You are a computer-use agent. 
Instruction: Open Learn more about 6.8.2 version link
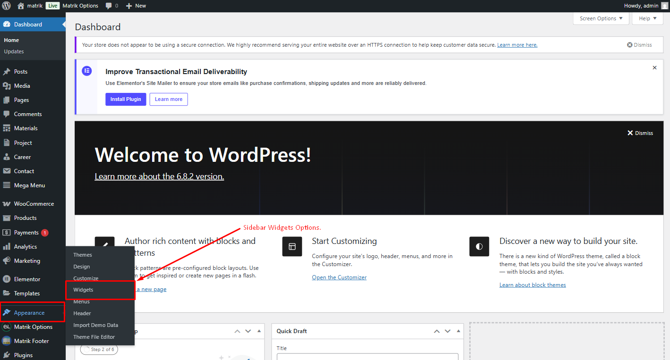(159, 176)
